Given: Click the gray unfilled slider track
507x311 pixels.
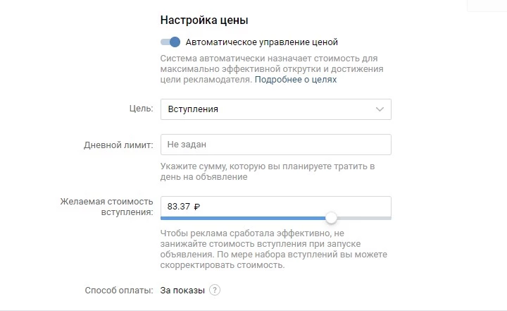Looking at the screenshot, I should 364,218.
